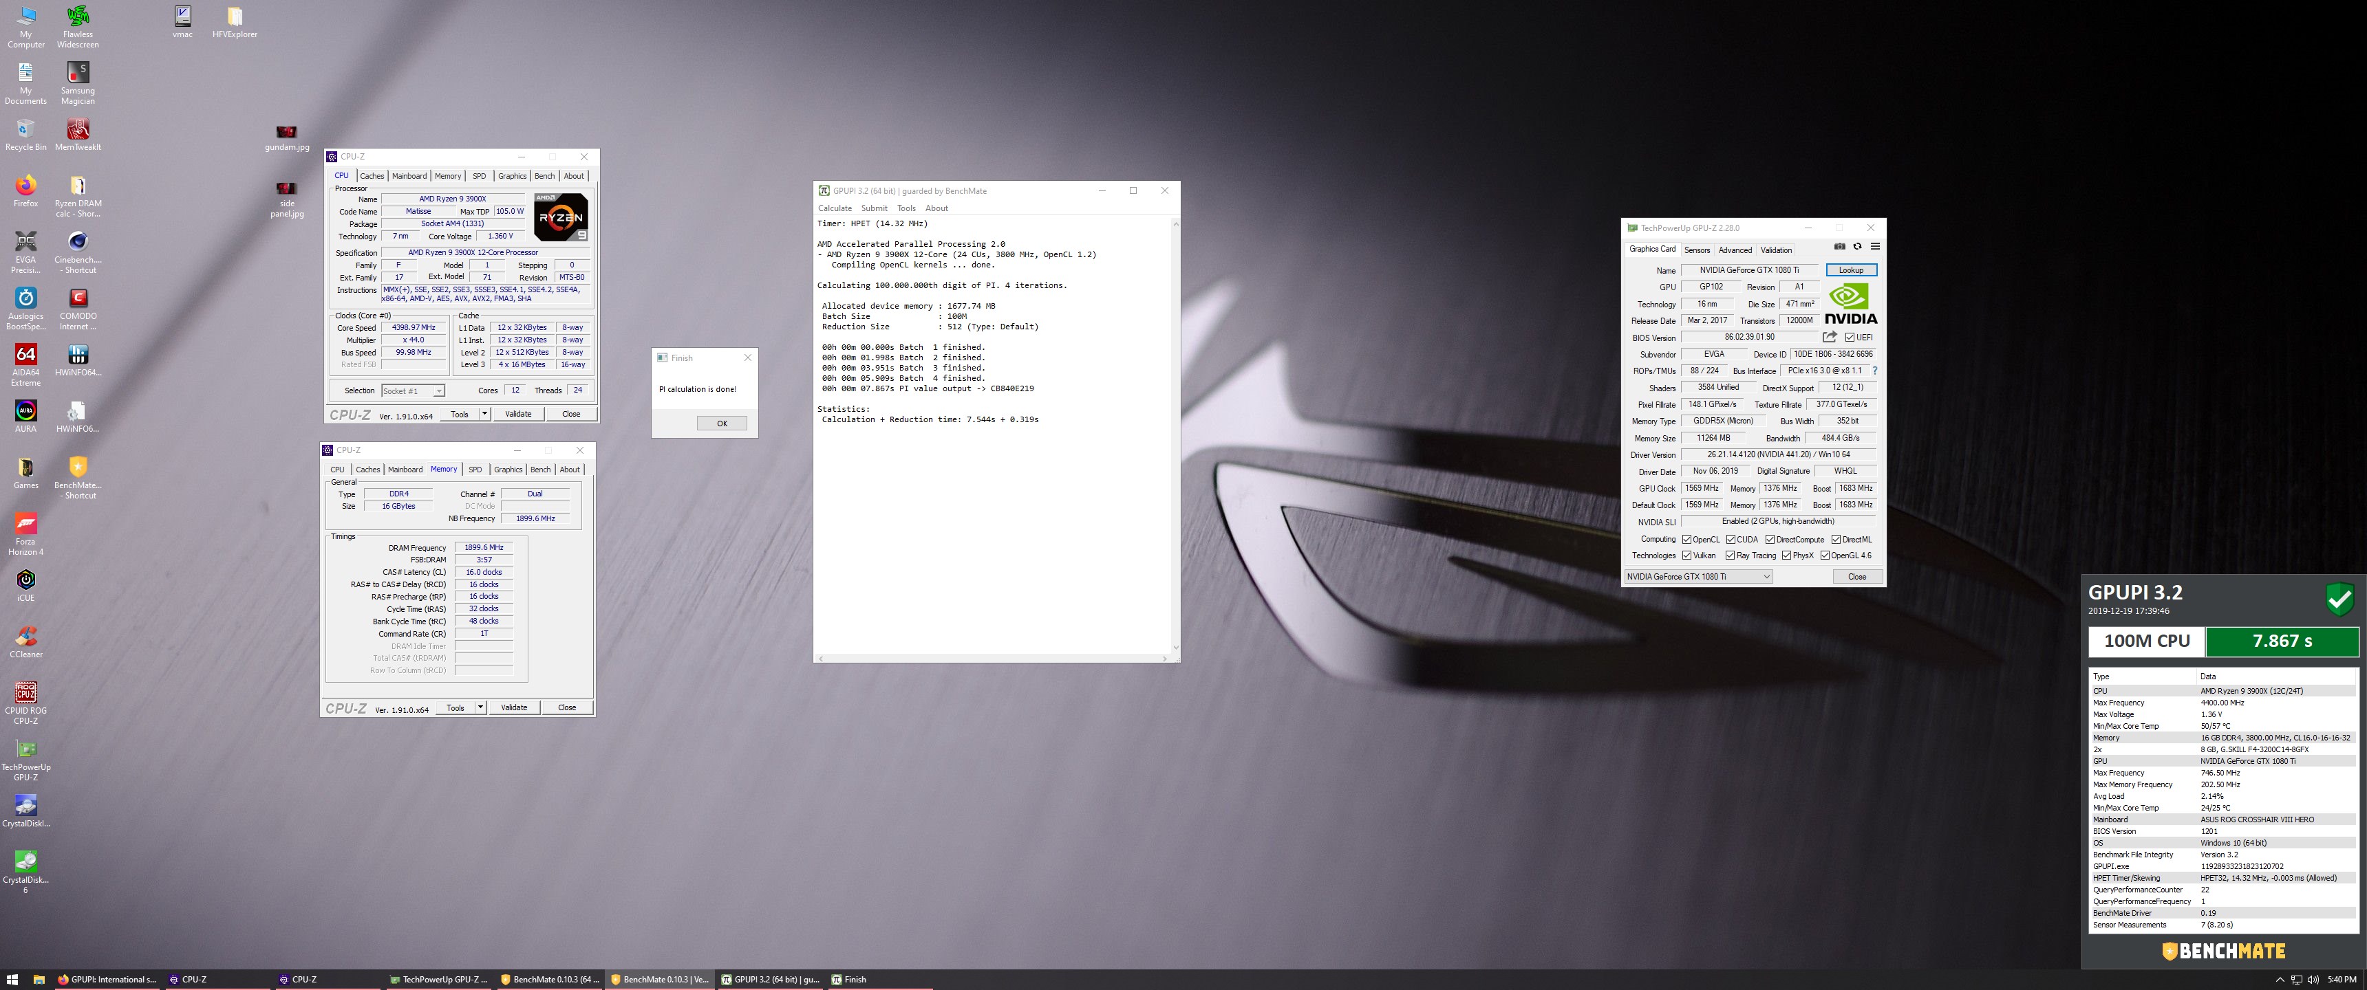Click Lookup button in GPU-Z
The image size is (2367, 990).
point(1851,270)
